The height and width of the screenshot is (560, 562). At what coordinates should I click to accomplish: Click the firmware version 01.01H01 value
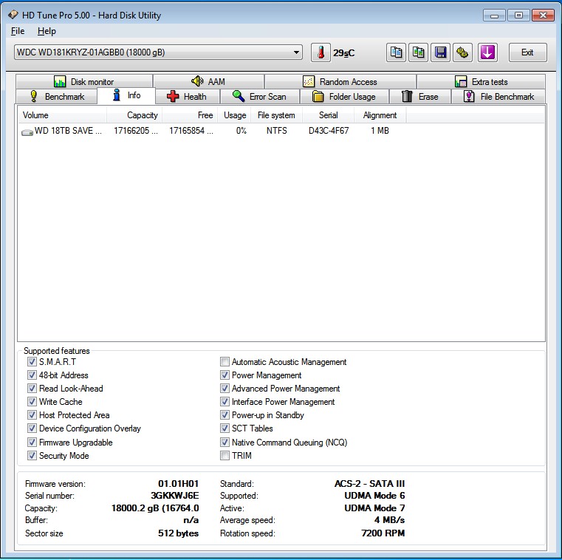tap(178, 484)
